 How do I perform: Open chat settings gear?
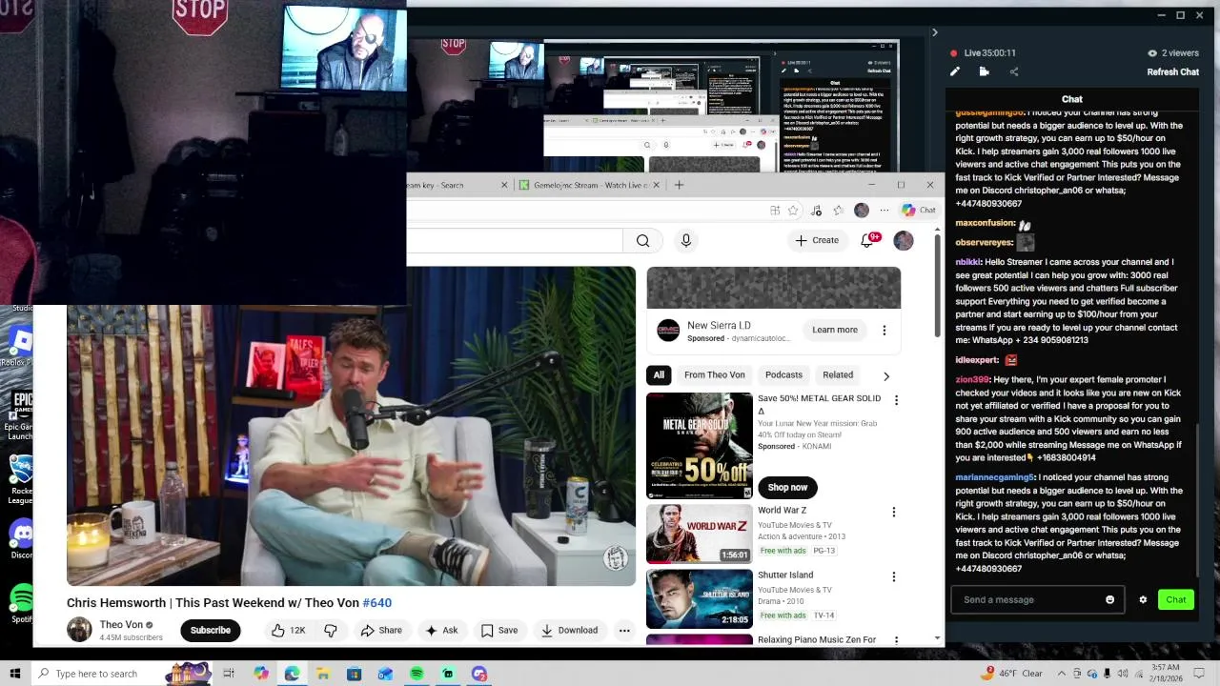[1143, 600]
